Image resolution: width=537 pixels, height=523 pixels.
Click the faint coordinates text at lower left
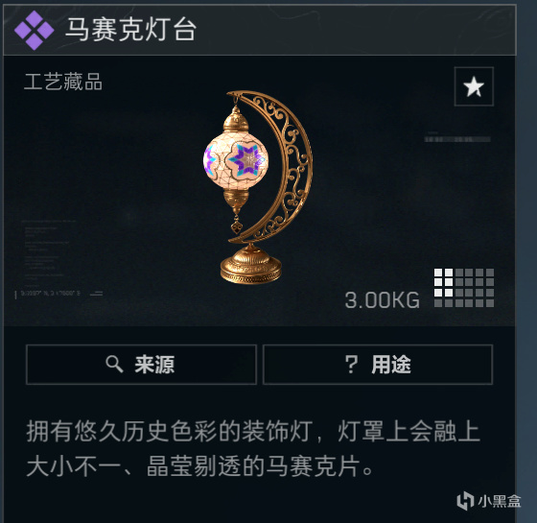point(50,294)
